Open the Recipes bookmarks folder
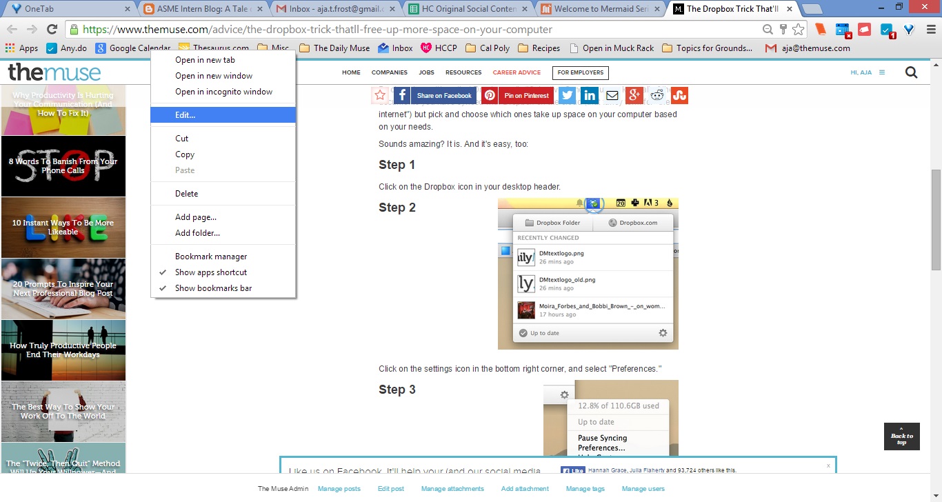This screenshot has height=502, width=942. click(539, 48)
